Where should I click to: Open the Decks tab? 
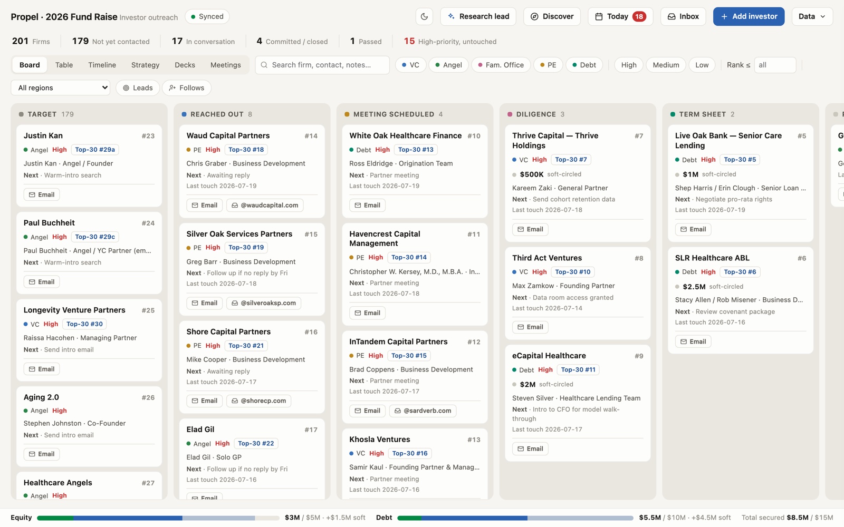pyautogui.click(x=185, y=65)
